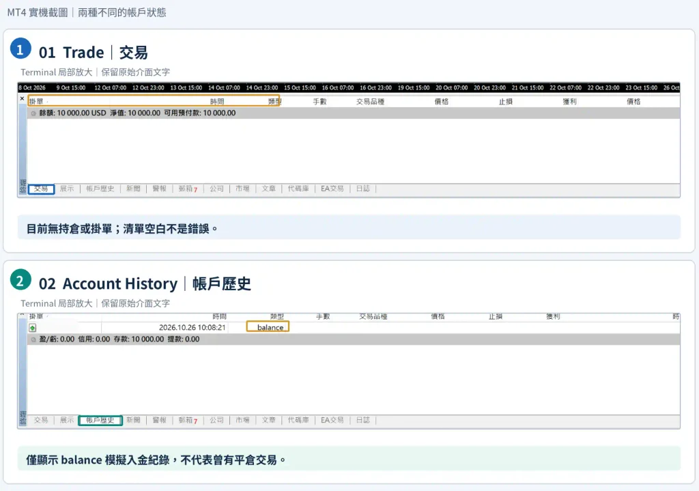Open the 文章 tab in the 01 Trade panel

pyautogui.click(x=268, y=188)
